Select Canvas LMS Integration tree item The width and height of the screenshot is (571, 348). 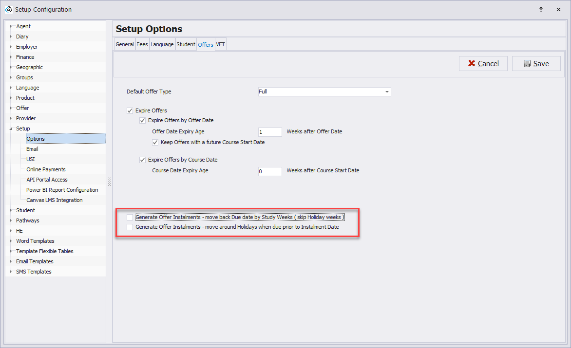pos(54,200)
